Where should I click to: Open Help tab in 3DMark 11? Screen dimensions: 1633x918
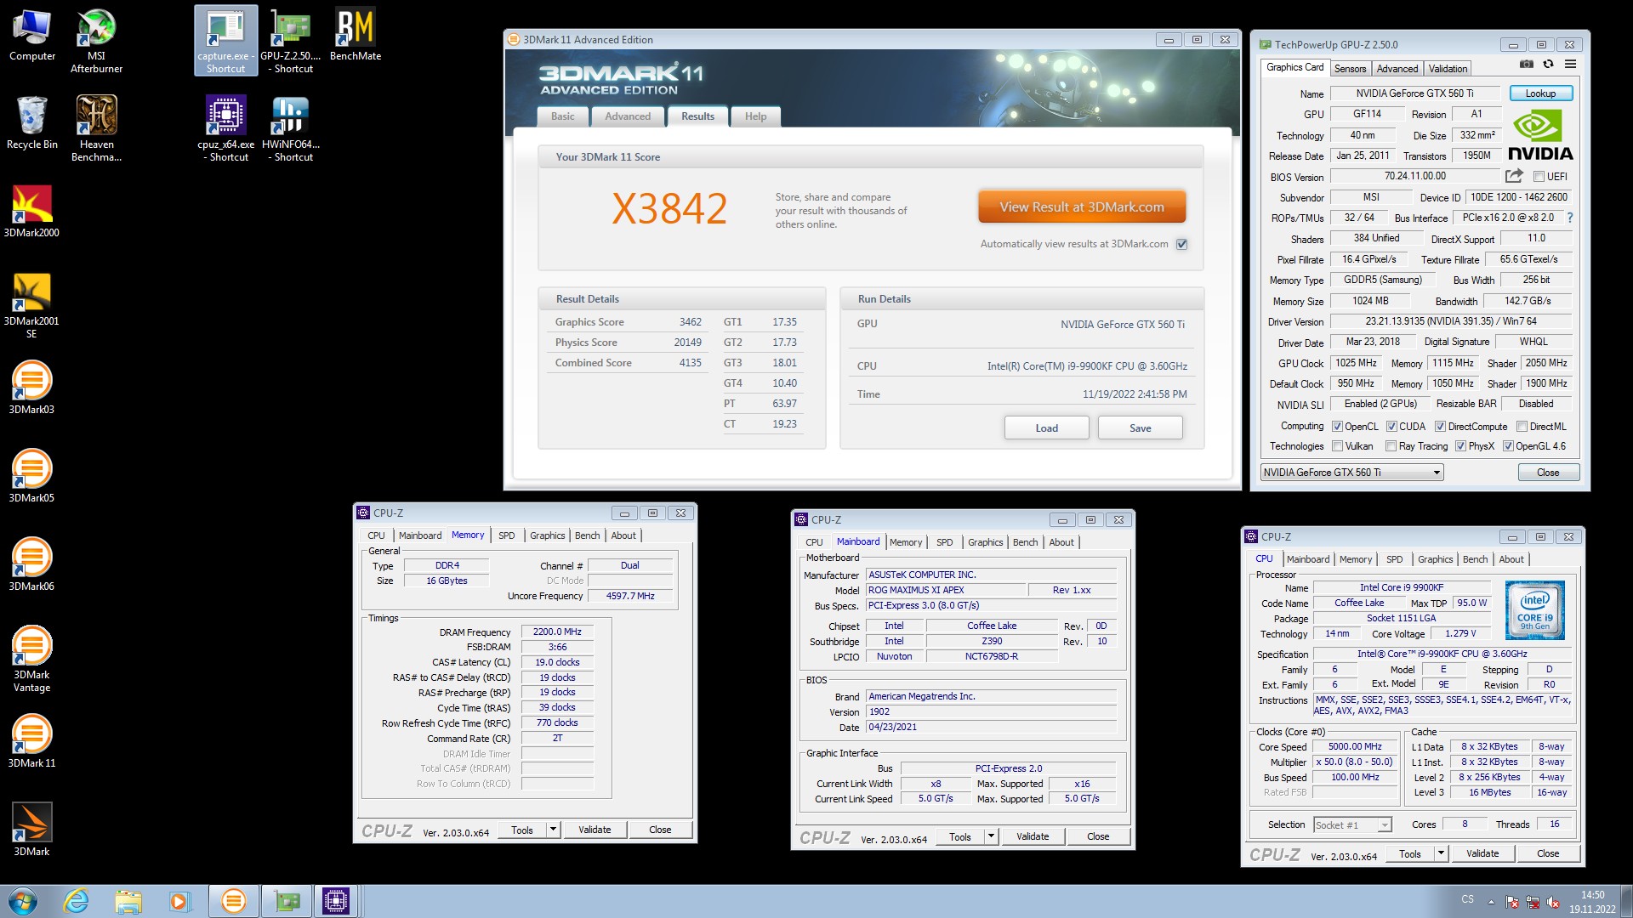(755, 116)
